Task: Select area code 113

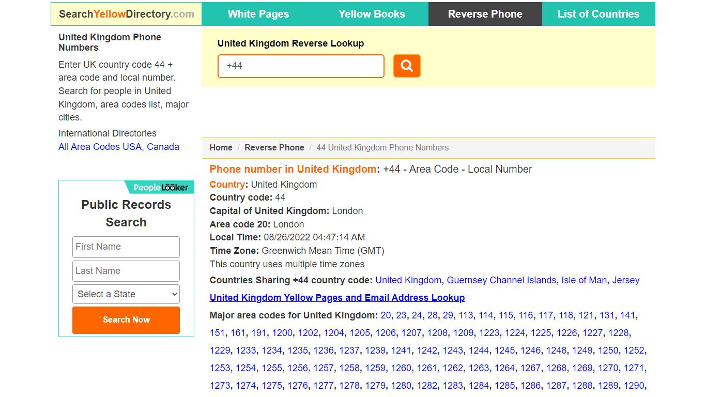Action: tap(466, 315)
